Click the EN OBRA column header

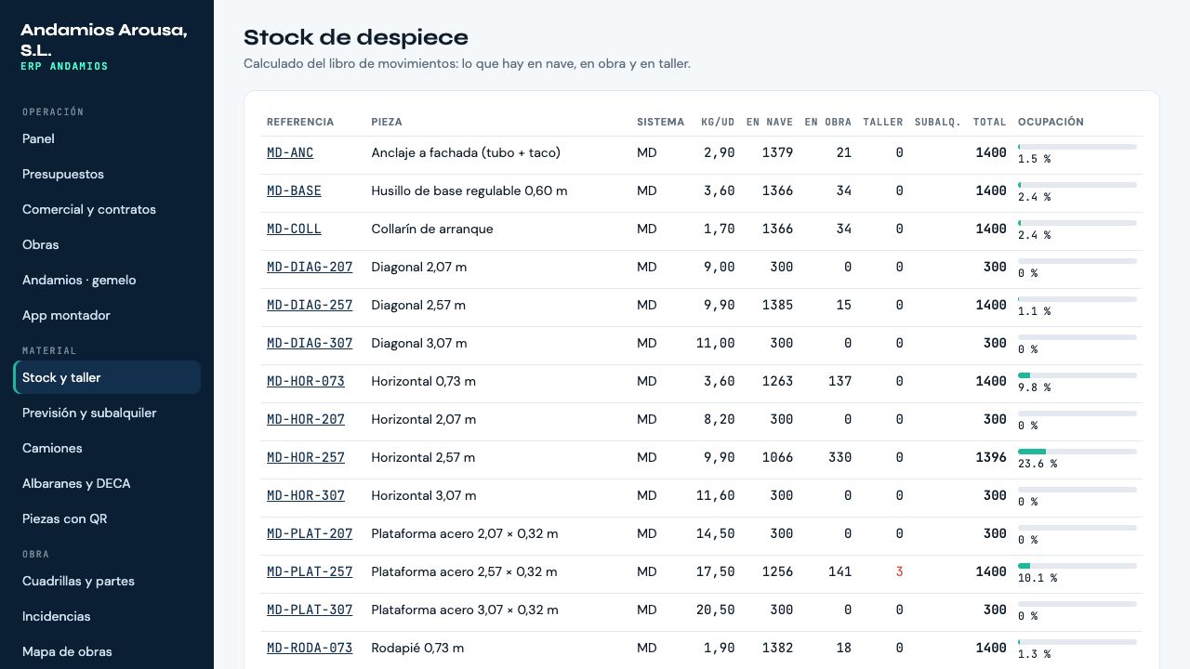[x=827, y=122]
